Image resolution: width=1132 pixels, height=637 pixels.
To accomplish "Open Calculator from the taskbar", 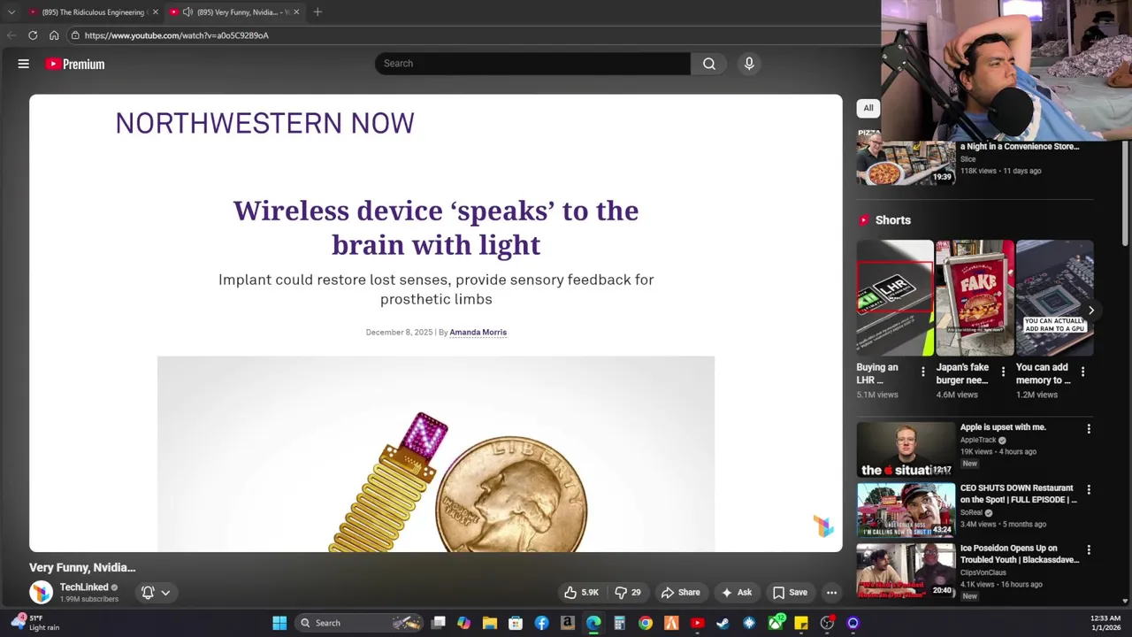I will 619,623.
